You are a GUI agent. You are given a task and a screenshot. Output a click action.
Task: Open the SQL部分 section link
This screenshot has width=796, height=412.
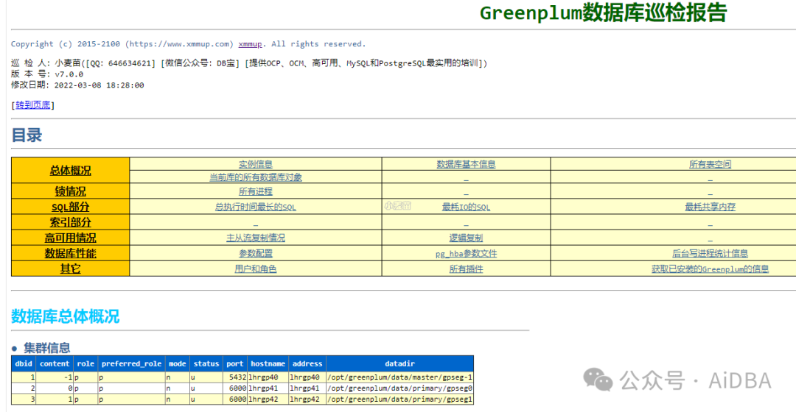pos(70,207)
